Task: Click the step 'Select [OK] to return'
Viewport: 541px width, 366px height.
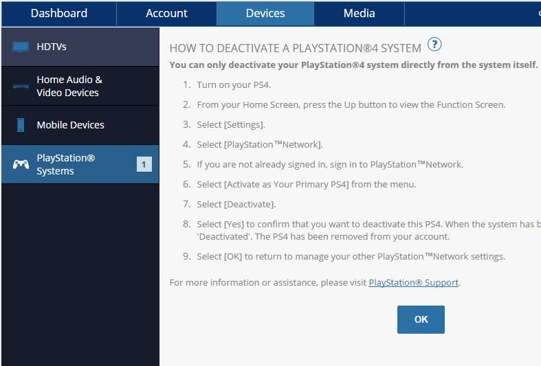Action: 351,256
